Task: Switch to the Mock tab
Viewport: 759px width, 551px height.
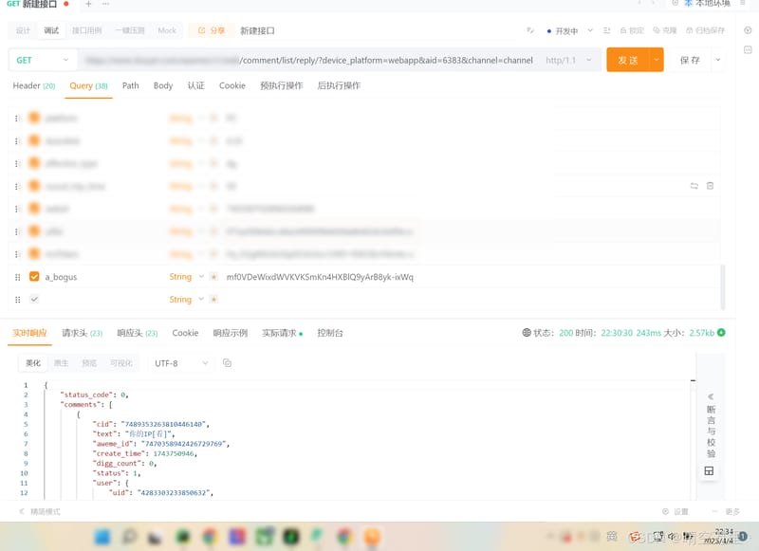Action: pos(167,30)
